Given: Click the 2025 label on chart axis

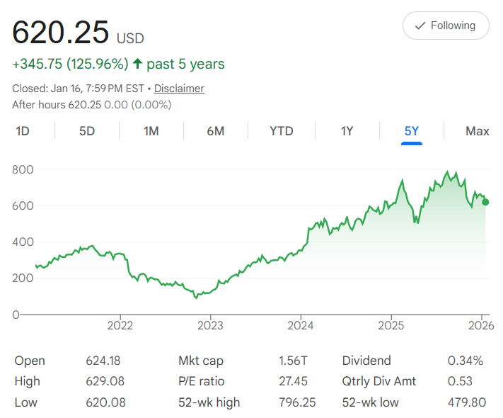Looking at the screenshot, I should (x=391, y=326).
